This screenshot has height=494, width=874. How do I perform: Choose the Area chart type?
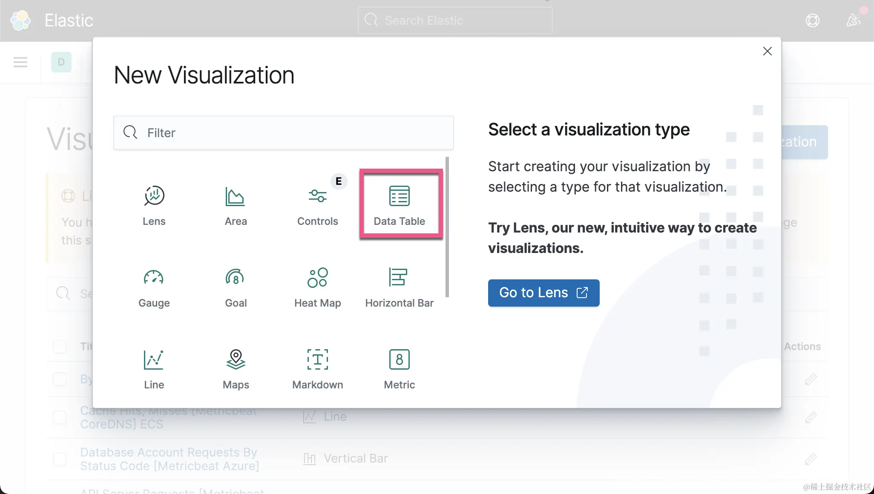click(x=236, y=196)
